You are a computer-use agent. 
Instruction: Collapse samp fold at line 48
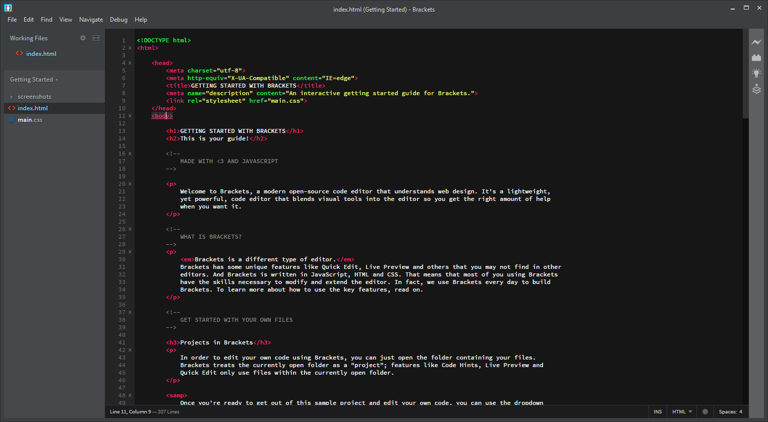130,395
